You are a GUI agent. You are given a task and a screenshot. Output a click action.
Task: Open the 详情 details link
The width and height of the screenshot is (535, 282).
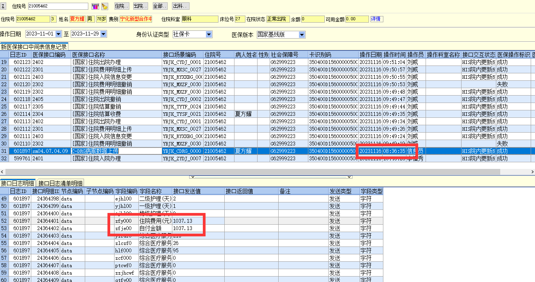point(377,19)
